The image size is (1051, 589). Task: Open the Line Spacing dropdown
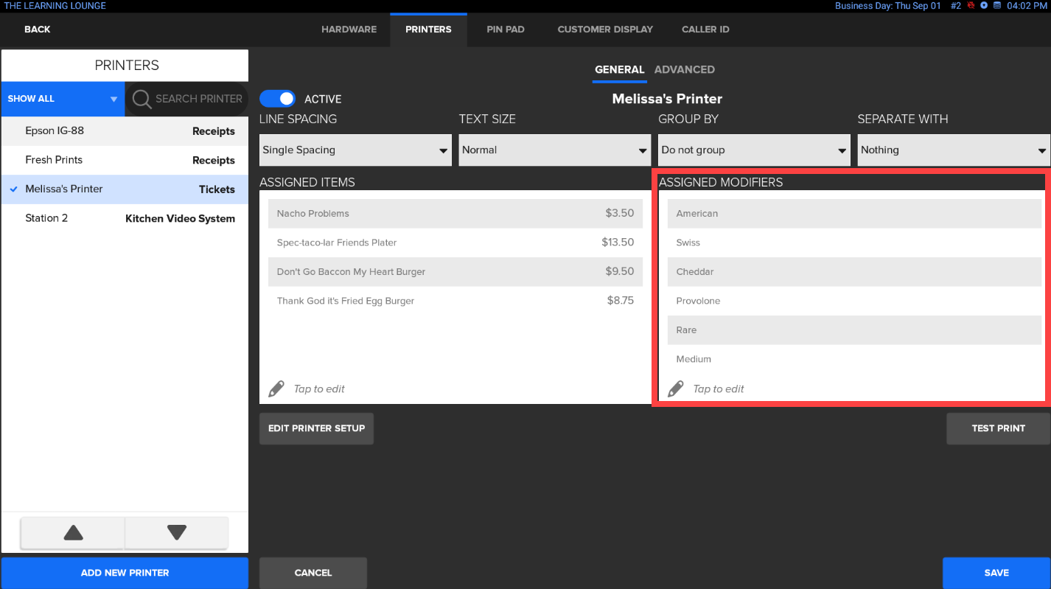coord(355,150)
